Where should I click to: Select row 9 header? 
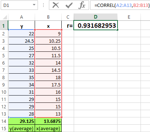pyautogui.click(x=4, y=85)
